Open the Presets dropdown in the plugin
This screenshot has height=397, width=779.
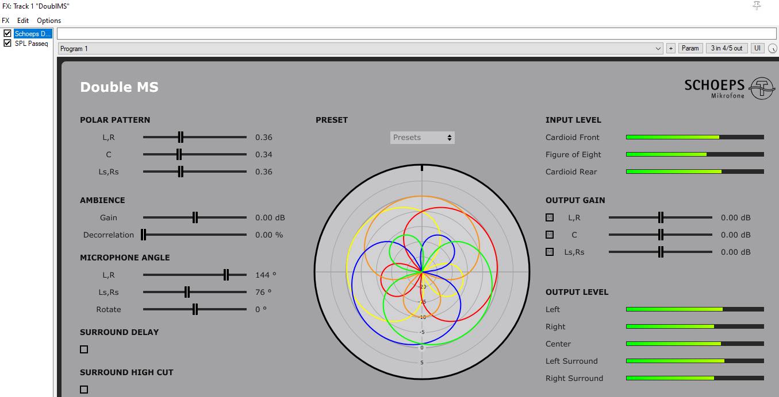422,138
